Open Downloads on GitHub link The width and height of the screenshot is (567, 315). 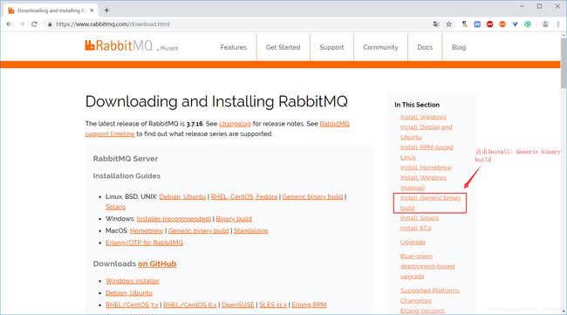click(x=157, y=264)
